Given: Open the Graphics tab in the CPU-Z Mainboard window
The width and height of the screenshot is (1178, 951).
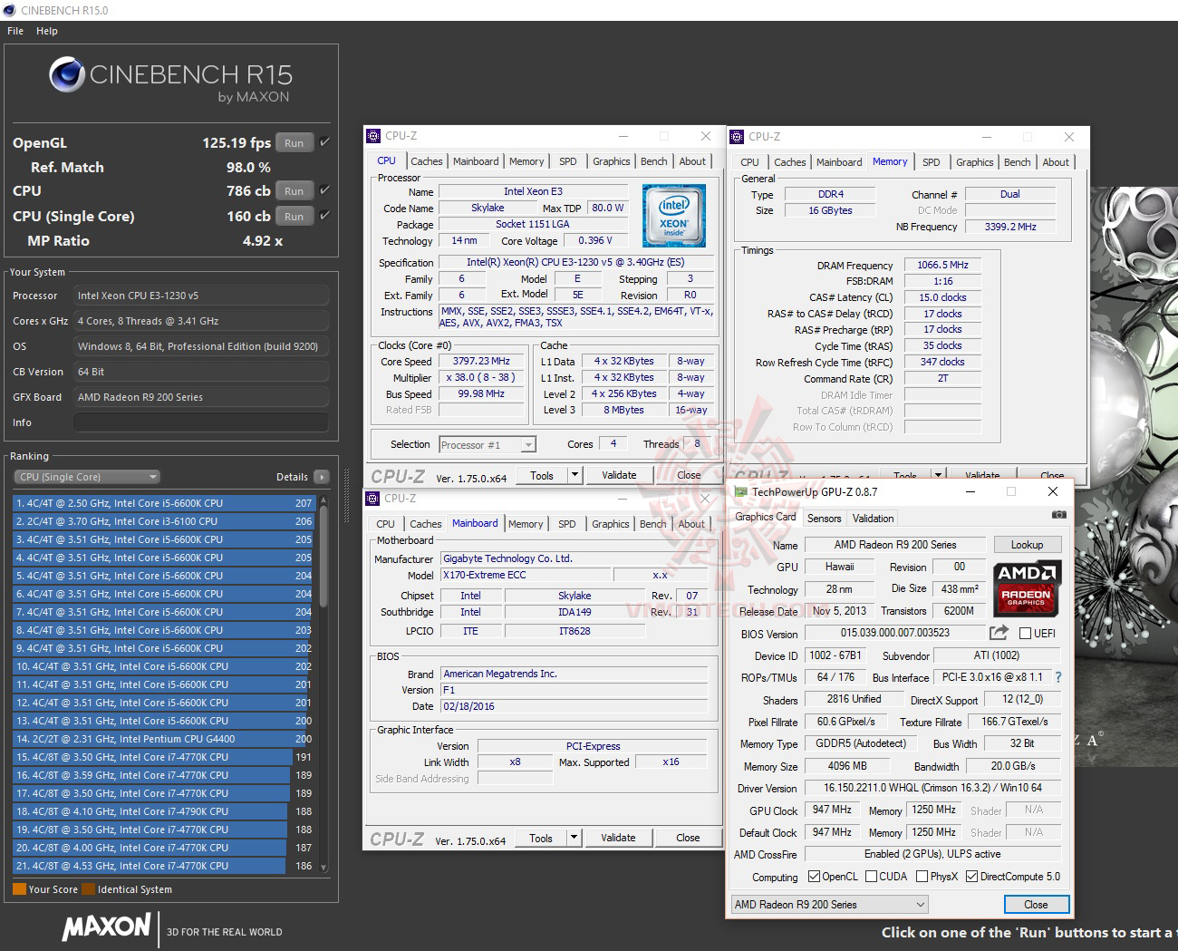Looking at the screenshot, I should tap(611, 524).
